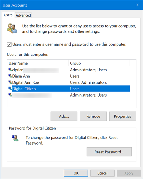Cancel the User Accounts dialog
143x179 pixels.
(x=102, y=173)
